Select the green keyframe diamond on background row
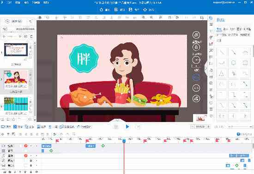The height and width of the screenshot is (174, 254). [51, 151]
